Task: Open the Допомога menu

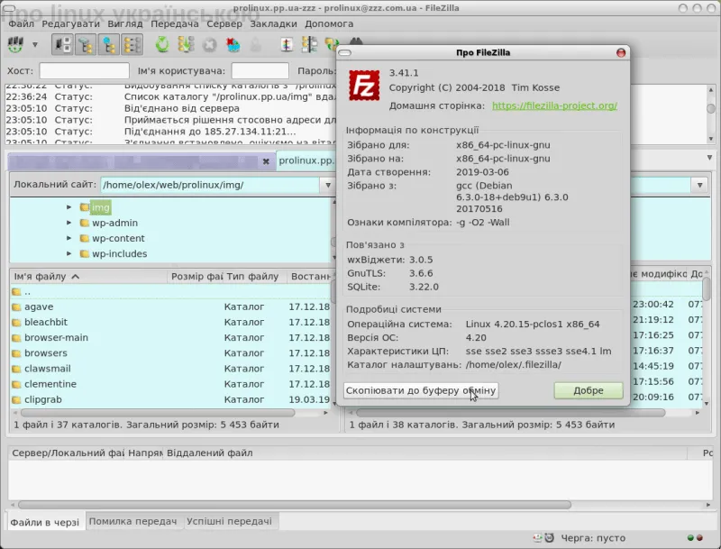Action: [329, 24]
